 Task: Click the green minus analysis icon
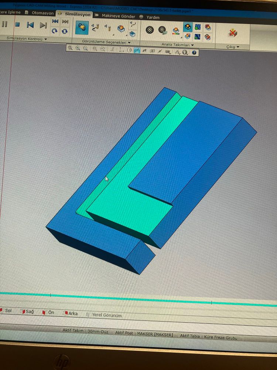coord(197,37)
